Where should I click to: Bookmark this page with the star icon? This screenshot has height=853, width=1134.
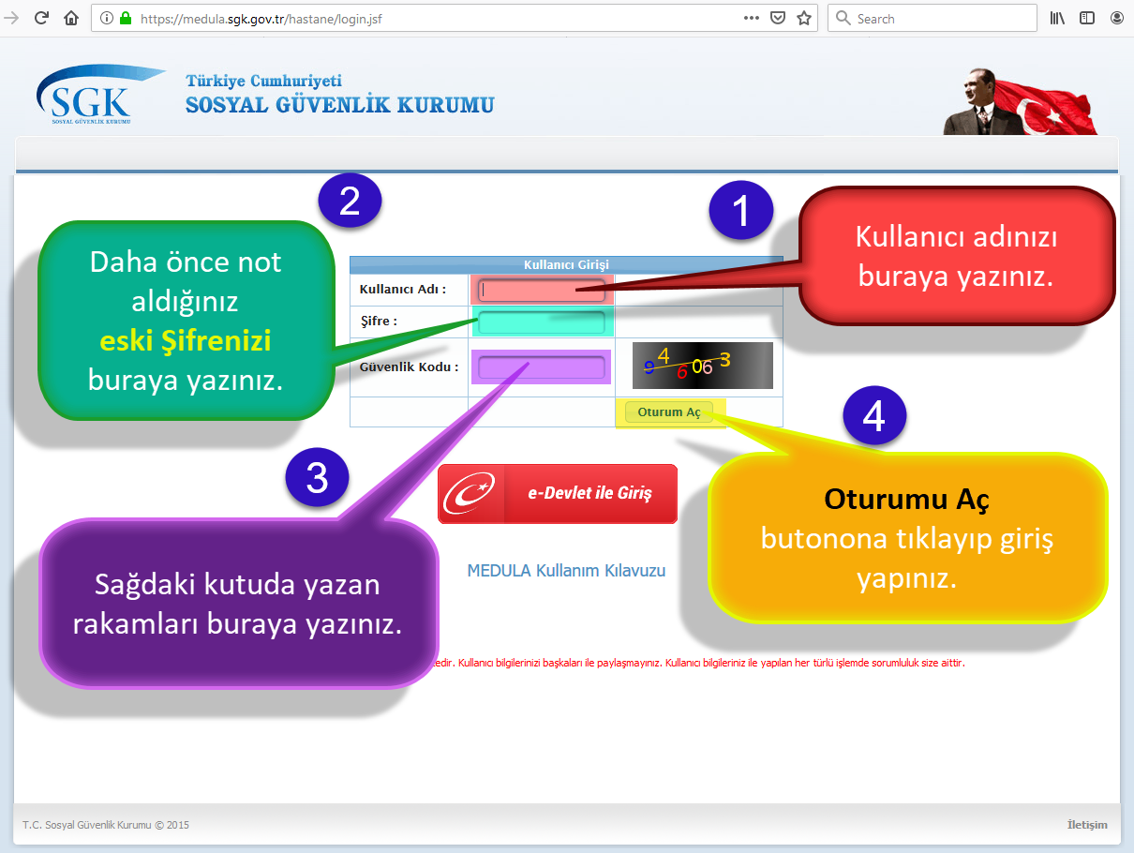pyautogui.click(x=803, y=18)
